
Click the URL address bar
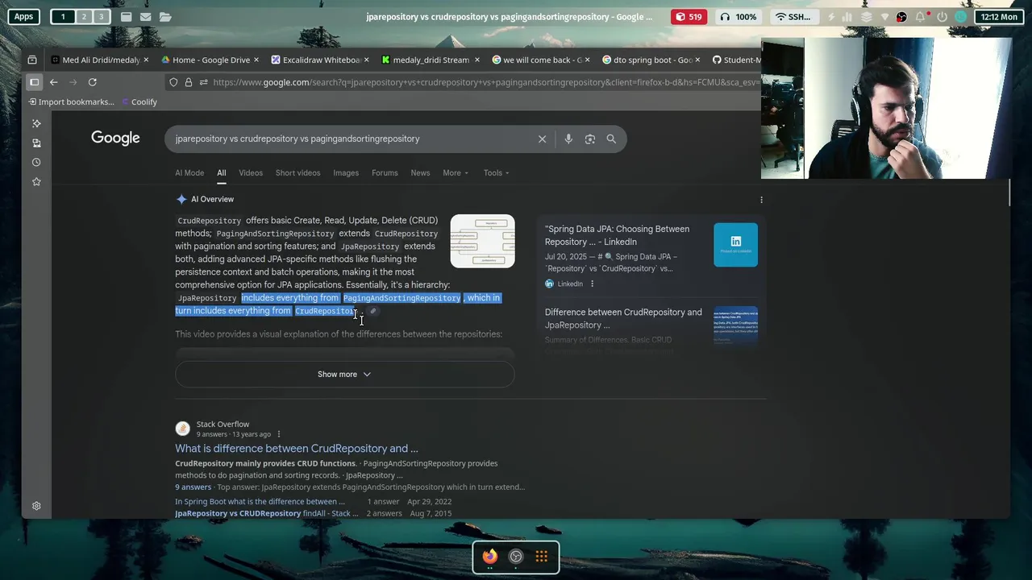point(484,82)
